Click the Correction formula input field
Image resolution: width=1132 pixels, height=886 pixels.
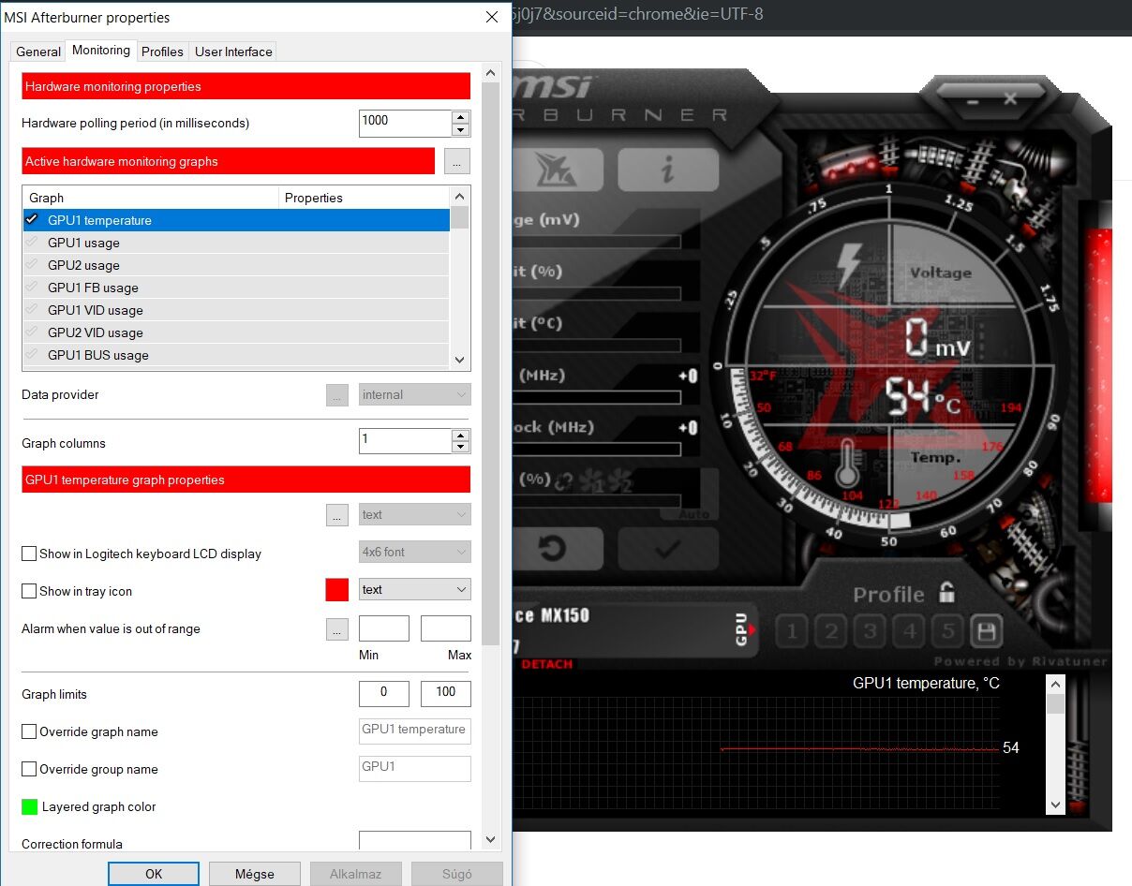[x=415, y=841]
